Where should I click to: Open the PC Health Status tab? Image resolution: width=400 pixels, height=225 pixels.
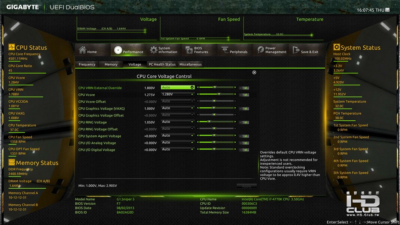point(162,64)
